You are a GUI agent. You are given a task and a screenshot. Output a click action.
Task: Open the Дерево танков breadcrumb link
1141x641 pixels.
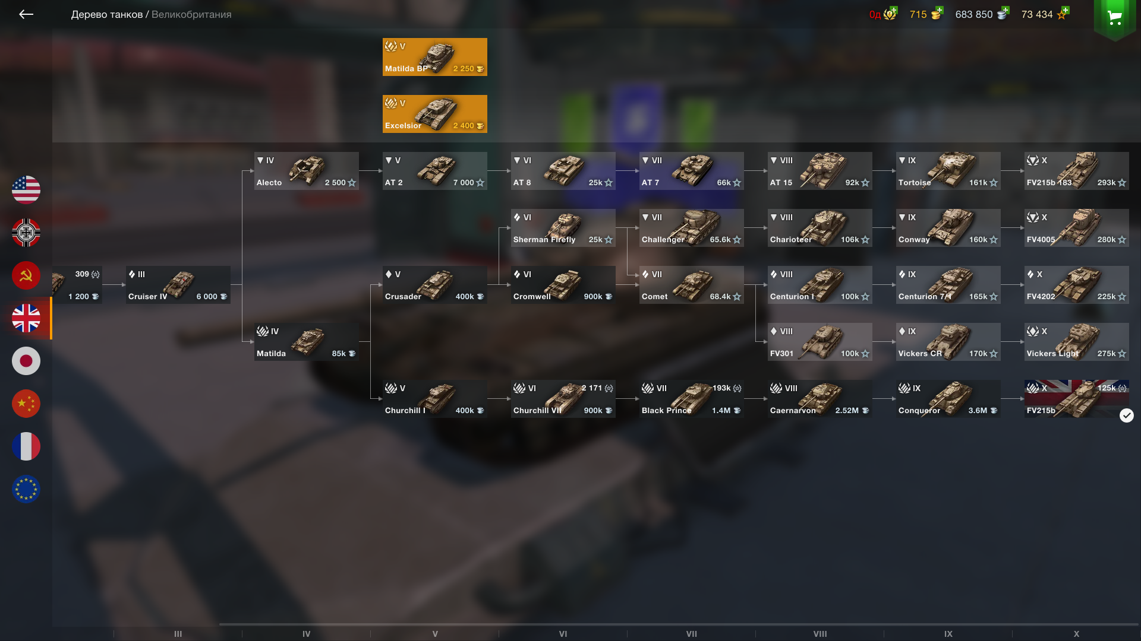point(107,14)
